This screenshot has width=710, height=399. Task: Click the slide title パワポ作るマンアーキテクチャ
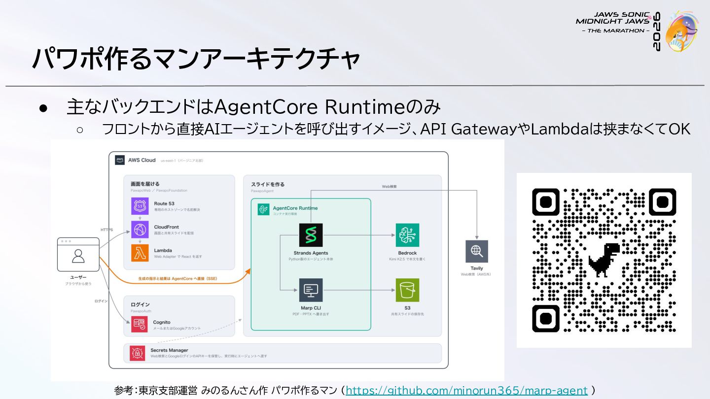(x=195, y=59)
